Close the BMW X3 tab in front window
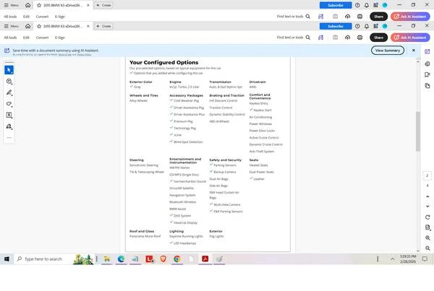Screen dimensions: 434x291 coord(88,26)
